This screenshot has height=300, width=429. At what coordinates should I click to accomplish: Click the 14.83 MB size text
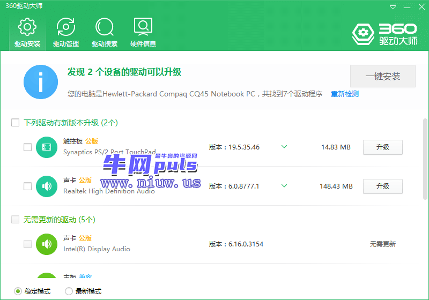(336, 147)
